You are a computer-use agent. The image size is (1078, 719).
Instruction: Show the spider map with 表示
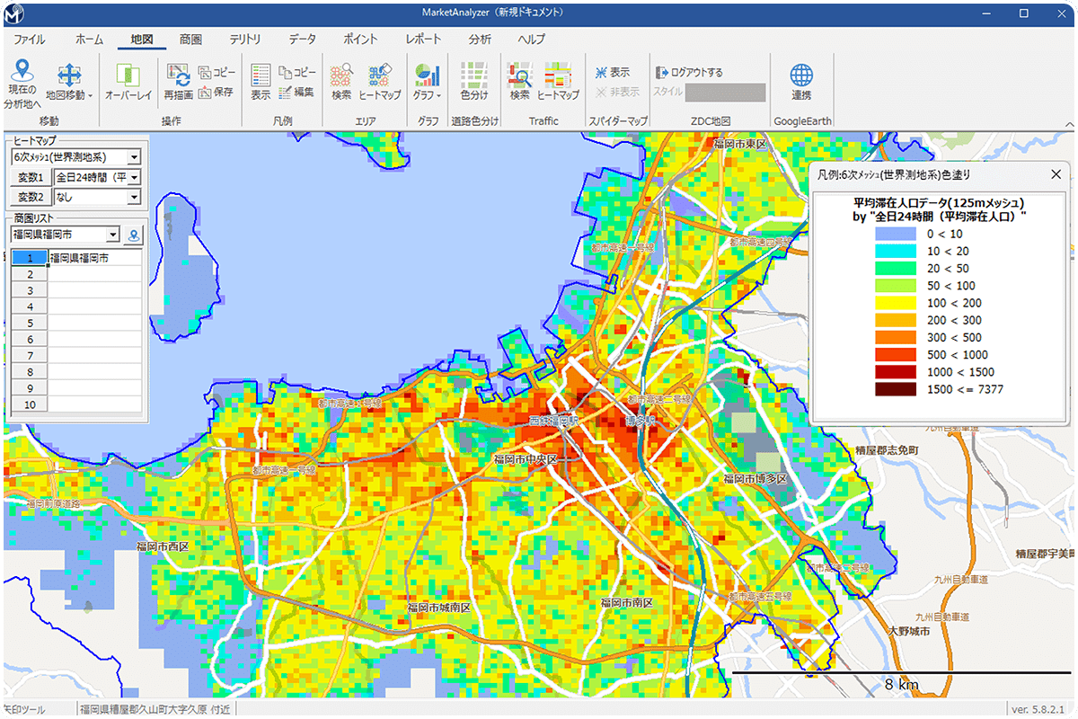pyautogui.click(x=611, y=72)
